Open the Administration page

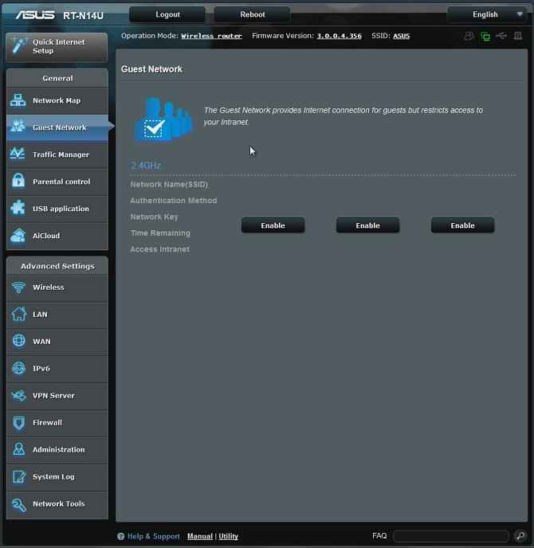click(57, 450)
